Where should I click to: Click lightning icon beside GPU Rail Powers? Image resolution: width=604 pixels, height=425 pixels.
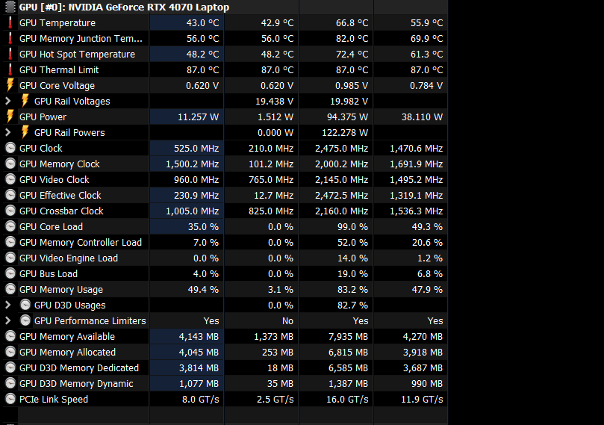coord(25,132)
